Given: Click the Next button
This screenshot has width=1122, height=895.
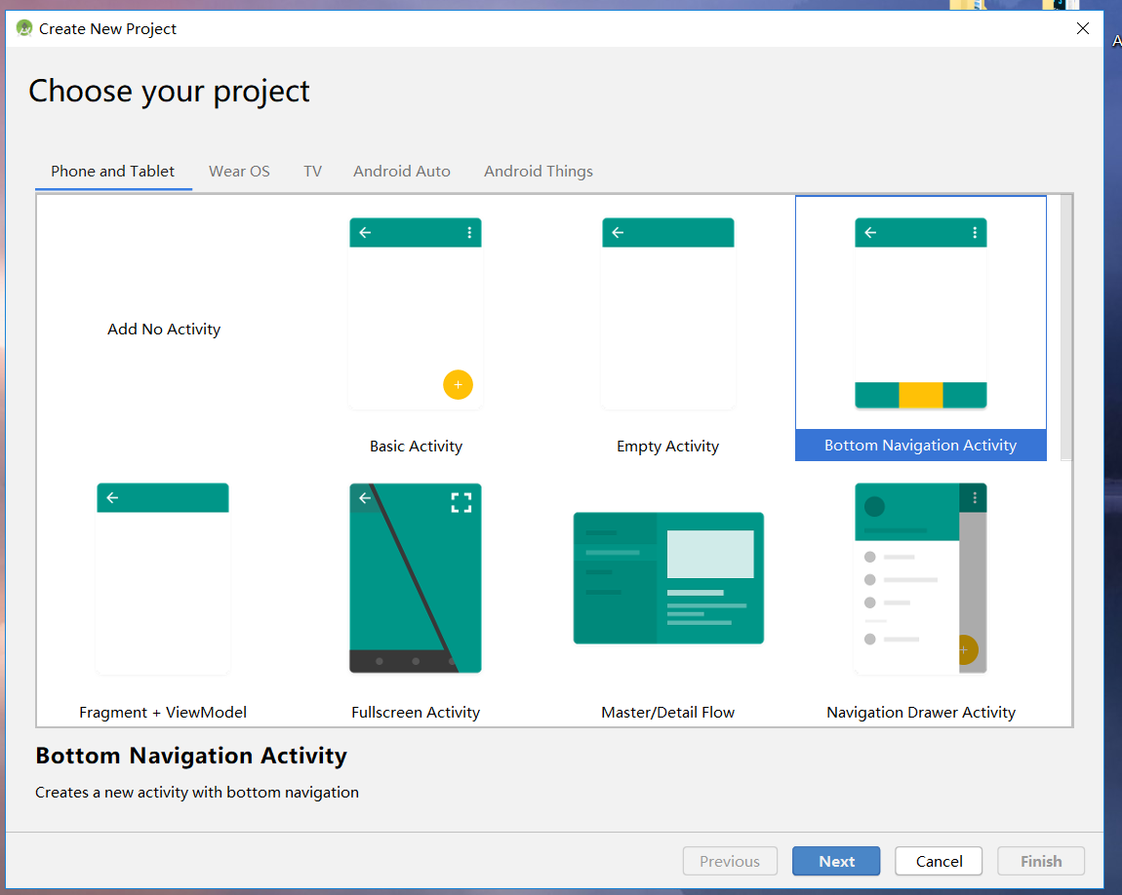Looking at the screenshot, I should (836, 861).
